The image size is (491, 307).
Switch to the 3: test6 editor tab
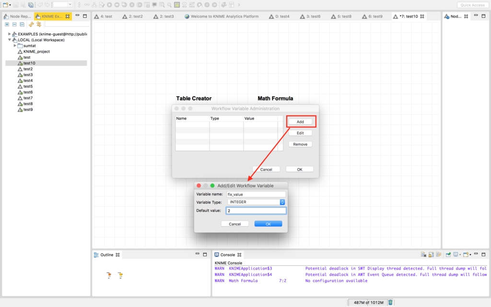[310, 16]
